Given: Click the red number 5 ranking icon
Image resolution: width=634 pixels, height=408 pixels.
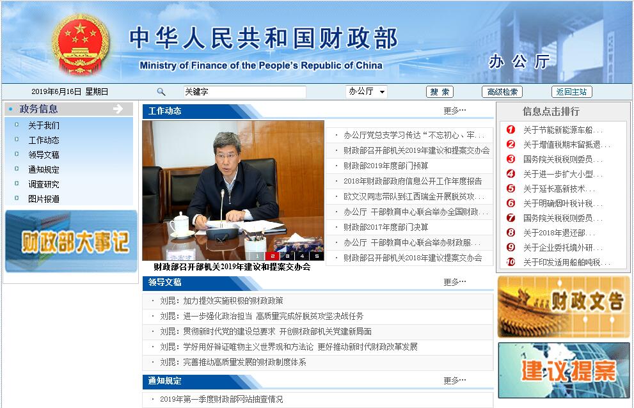Looking at the screenshot, I should (x=511, y=189).
